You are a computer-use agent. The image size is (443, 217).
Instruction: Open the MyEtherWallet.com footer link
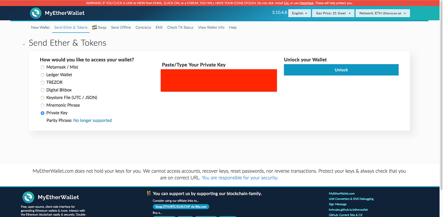tap(342, 194)
